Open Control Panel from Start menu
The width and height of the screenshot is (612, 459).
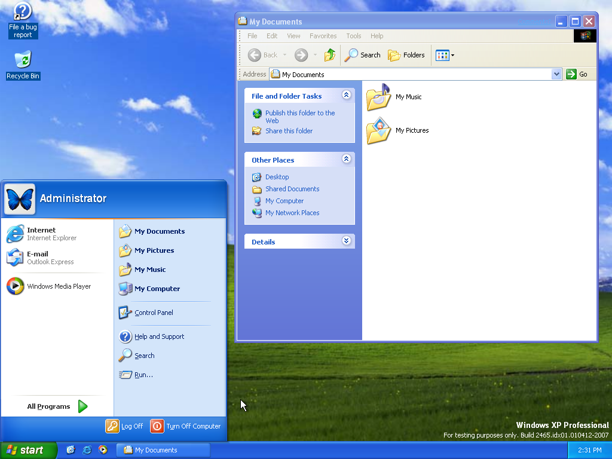click(x=153, y=313)
